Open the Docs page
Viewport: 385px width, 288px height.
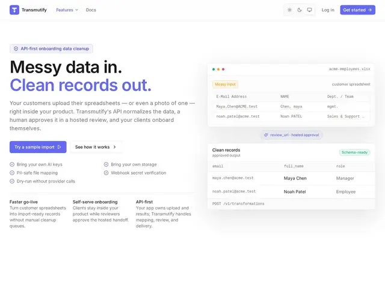(x=91, y=10)
